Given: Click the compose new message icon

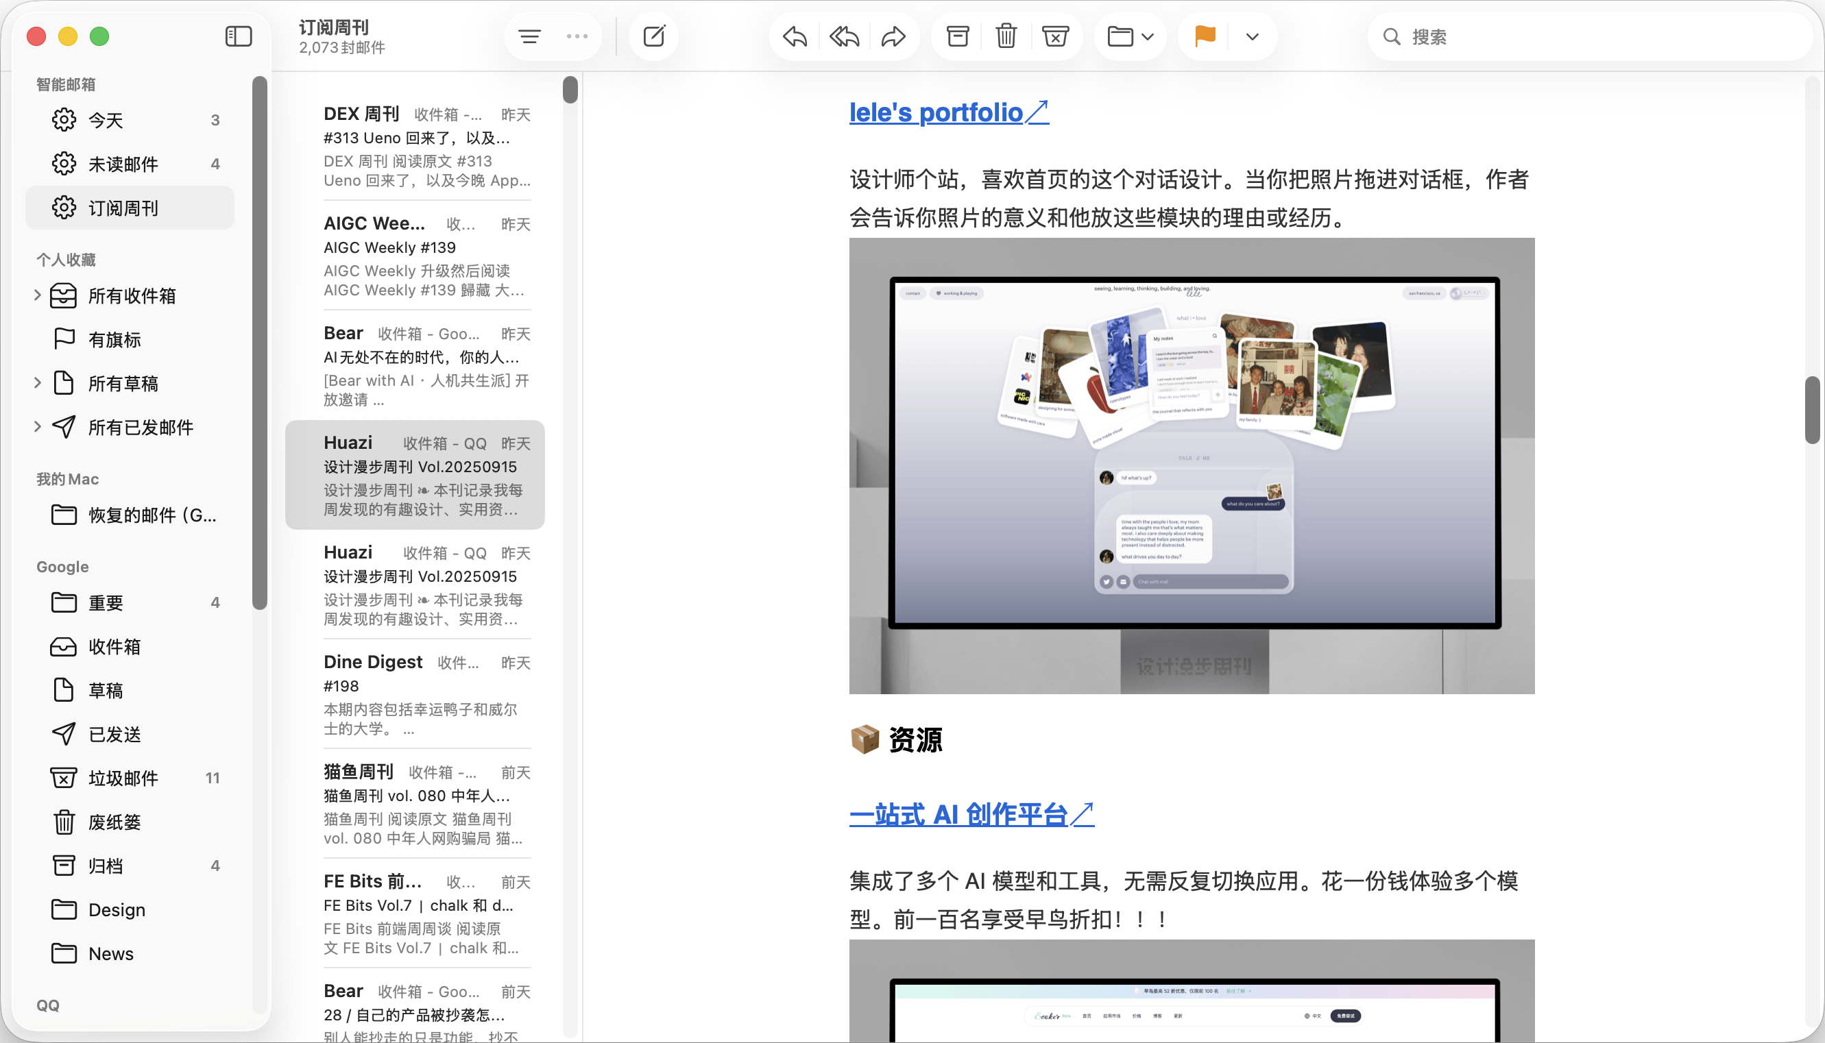Looking at the screenshot, I should click(653, 36).
